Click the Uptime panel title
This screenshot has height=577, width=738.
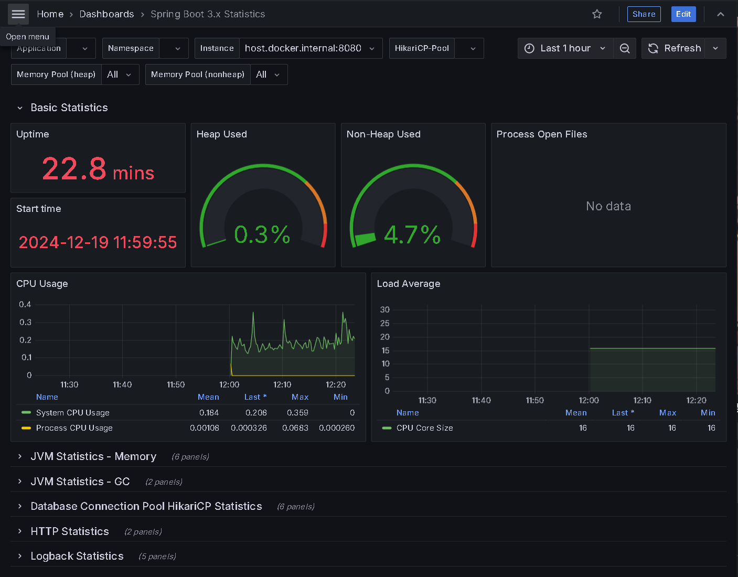(x=33, y=134)
